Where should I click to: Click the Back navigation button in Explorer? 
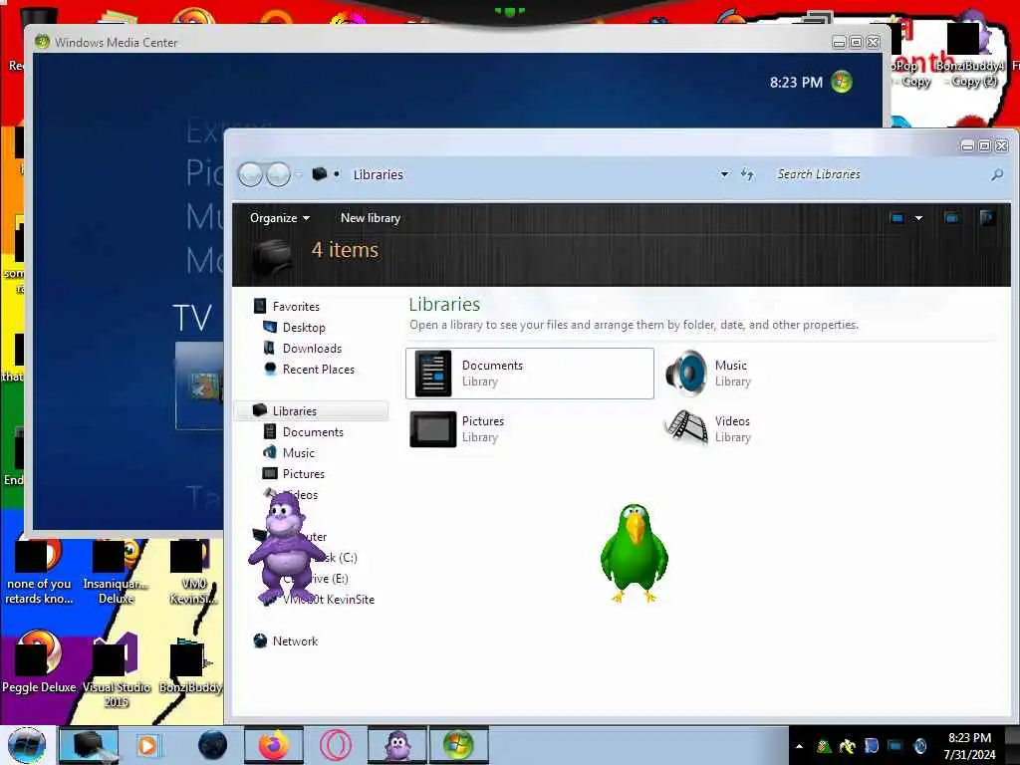[x=250, y=174]
